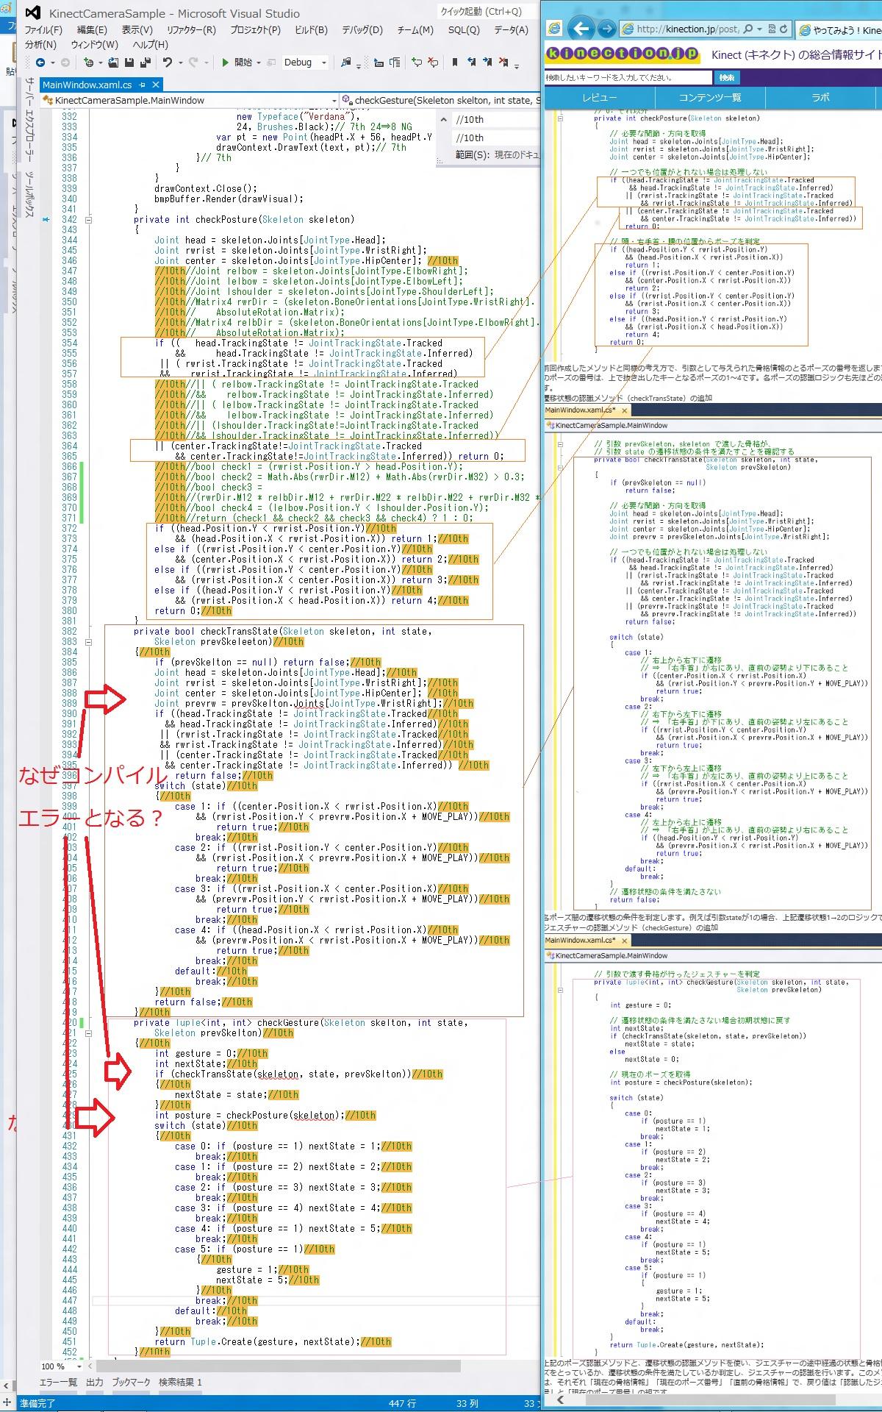Click the 開始 start debugging button label
The width and height of the screenshot is (882, 1412).
pos(243,63)
